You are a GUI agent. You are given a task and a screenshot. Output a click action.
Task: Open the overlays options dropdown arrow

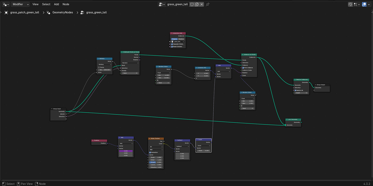368,4
